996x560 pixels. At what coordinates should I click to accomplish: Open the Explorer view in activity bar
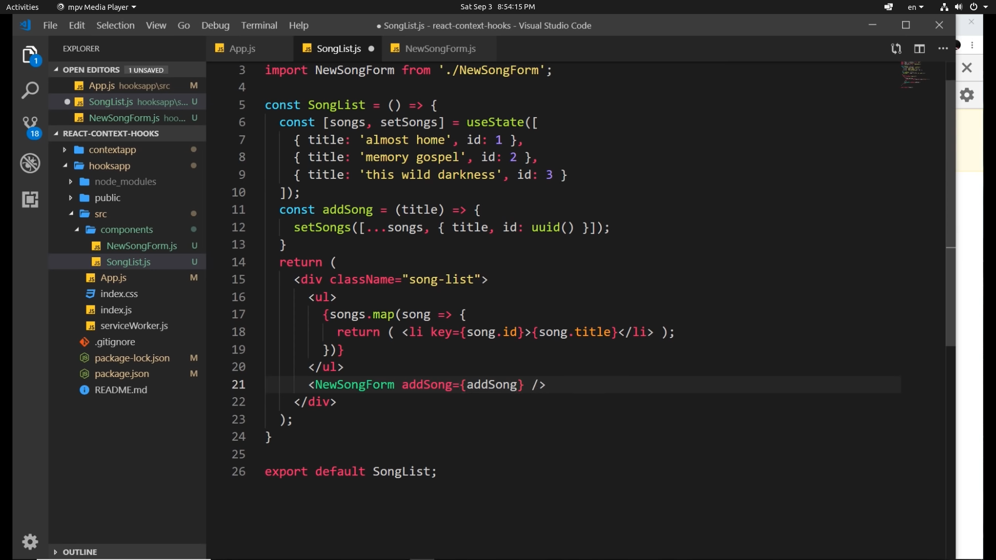[x=30, y=54]
